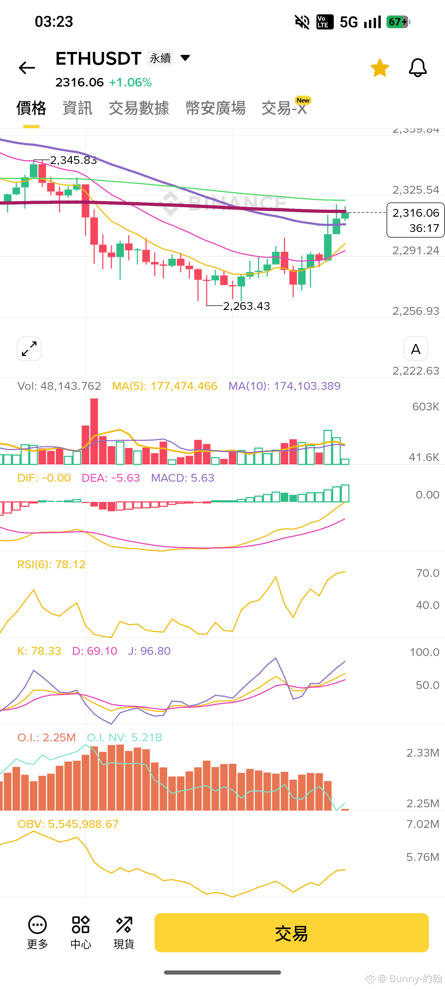
Task: Tap the RSI(6): 78.12 label
Action: click(51, 565)
